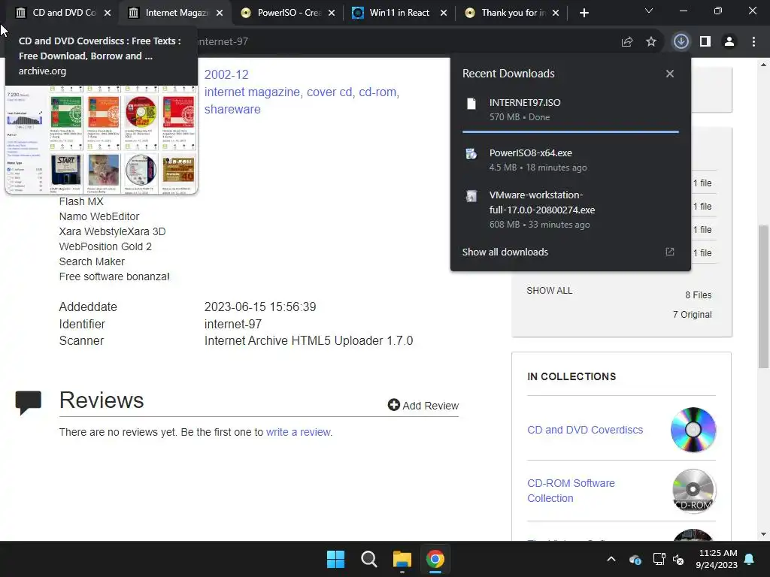Open the VMware-workstation download entry
Screen dimensions: 770x577
click(571, 210)
